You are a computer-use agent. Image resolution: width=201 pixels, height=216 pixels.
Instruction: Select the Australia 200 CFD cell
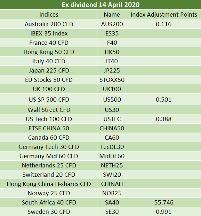49,24
